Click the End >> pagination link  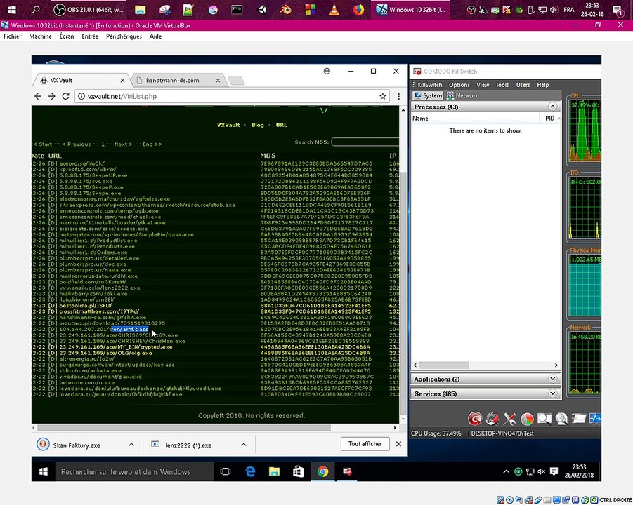click(x=152, y=144)
